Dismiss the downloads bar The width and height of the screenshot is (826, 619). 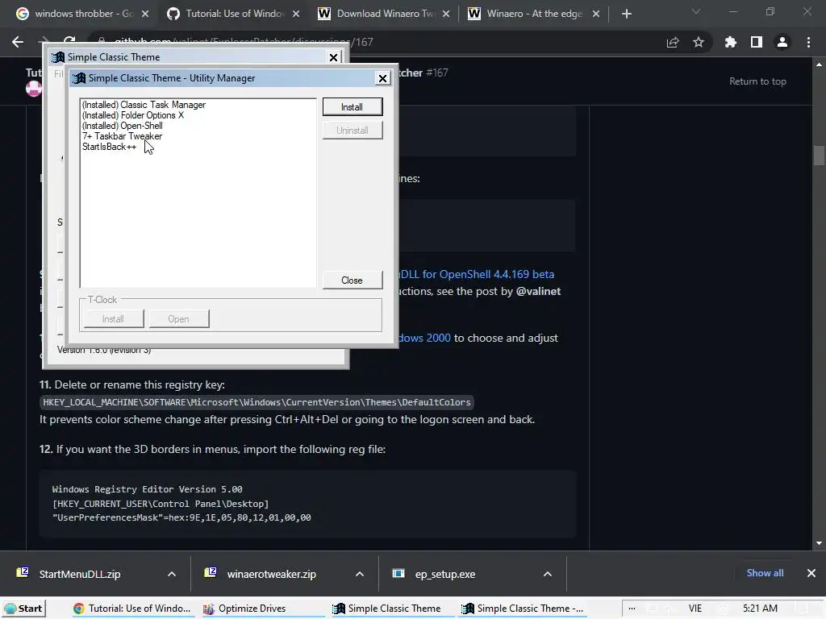point(811,573)
